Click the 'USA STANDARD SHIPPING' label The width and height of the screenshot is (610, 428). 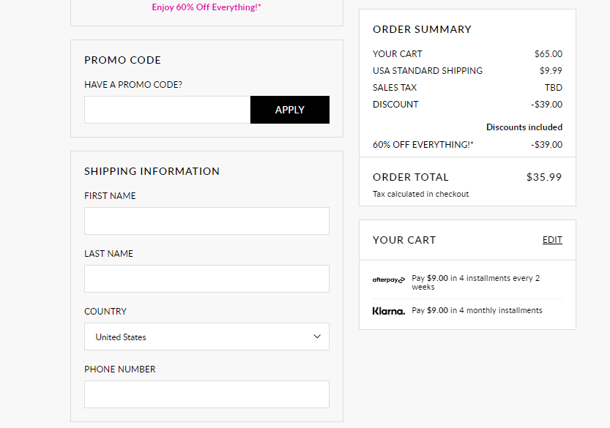click(x=428, y=71)
